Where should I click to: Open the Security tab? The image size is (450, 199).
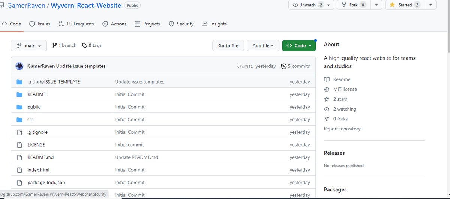pos(181,24)
